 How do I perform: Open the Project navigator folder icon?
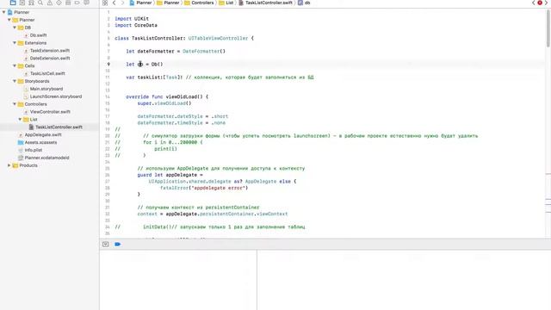(x=13, y=3)
